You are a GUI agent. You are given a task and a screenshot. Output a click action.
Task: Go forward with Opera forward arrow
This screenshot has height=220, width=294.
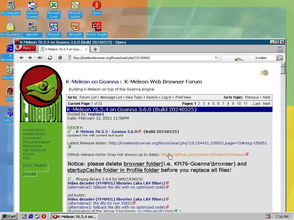[30, 58]
